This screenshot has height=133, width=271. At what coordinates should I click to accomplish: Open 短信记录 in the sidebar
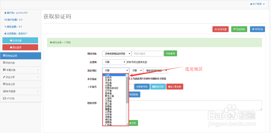click(21, 84)
